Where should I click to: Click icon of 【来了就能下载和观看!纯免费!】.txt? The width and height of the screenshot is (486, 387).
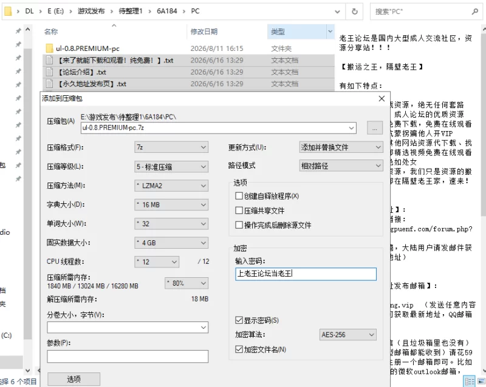pyautogui.click(x=49, y=60)
